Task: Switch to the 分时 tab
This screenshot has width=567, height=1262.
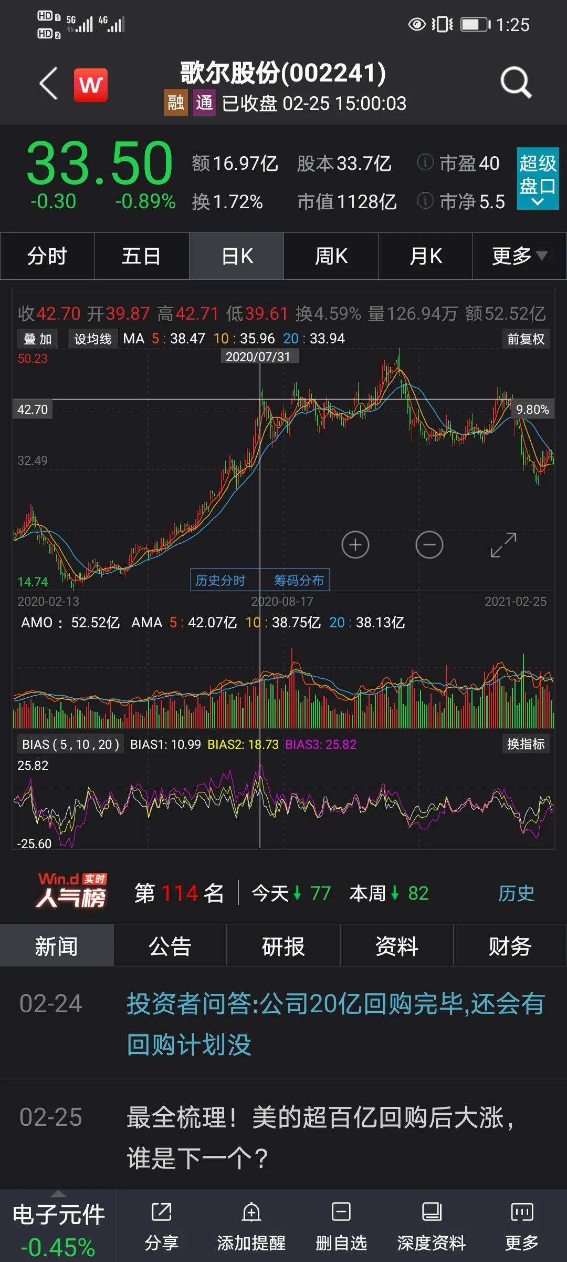Action: [47, 256]
